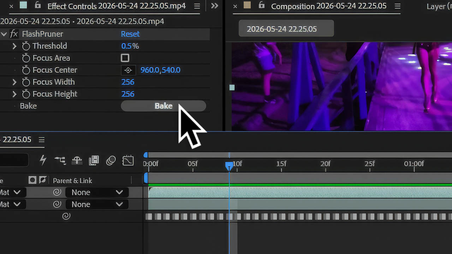Click the time navigator start handle
The width and height of the screenshot is (452, 254).
(x=146, y=155)
